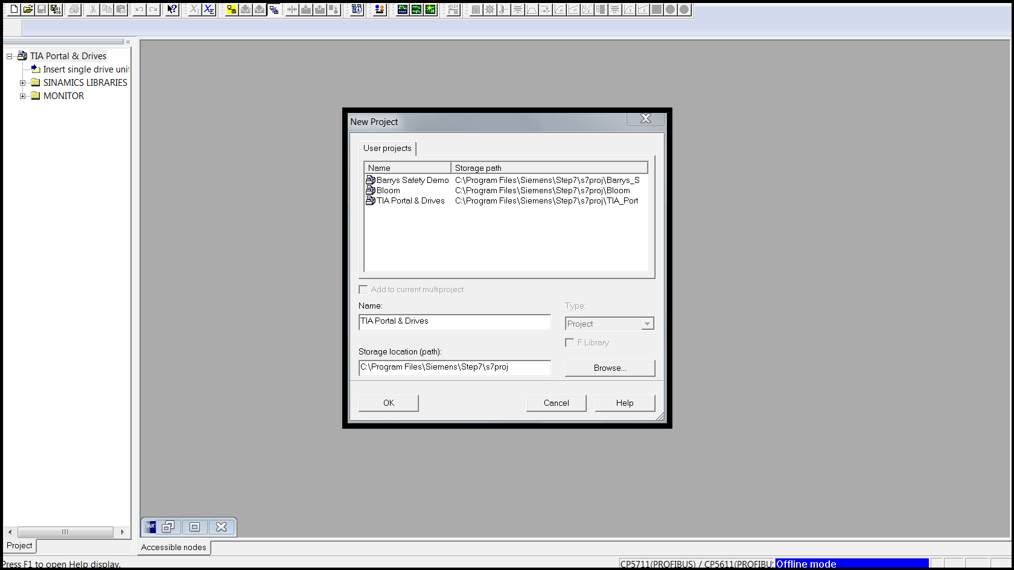Expand the MONITOR tree node
The image size is (1014, 570).
coord(22,96)
